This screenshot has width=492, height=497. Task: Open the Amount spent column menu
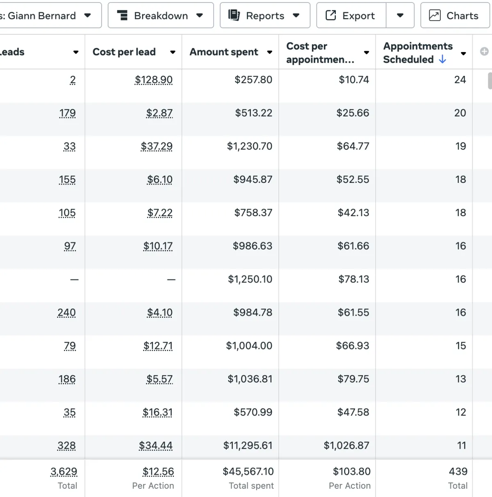click(x=270, y=52)
